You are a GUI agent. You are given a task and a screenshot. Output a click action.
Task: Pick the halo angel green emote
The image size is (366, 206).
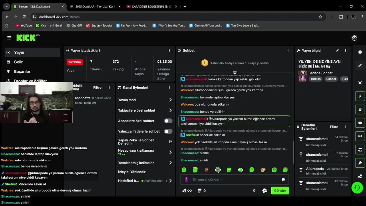[195, 170]
